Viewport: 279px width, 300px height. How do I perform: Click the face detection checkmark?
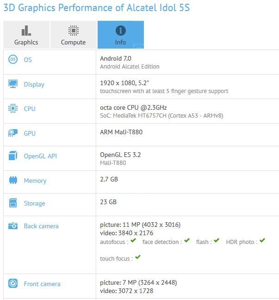187,240
